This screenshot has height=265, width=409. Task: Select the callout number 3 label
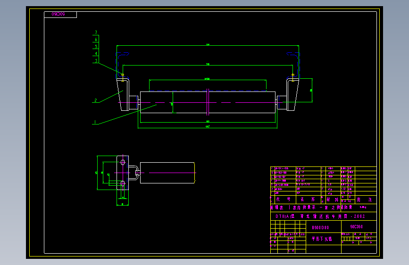pyautogui.click(x=96, y=60)
